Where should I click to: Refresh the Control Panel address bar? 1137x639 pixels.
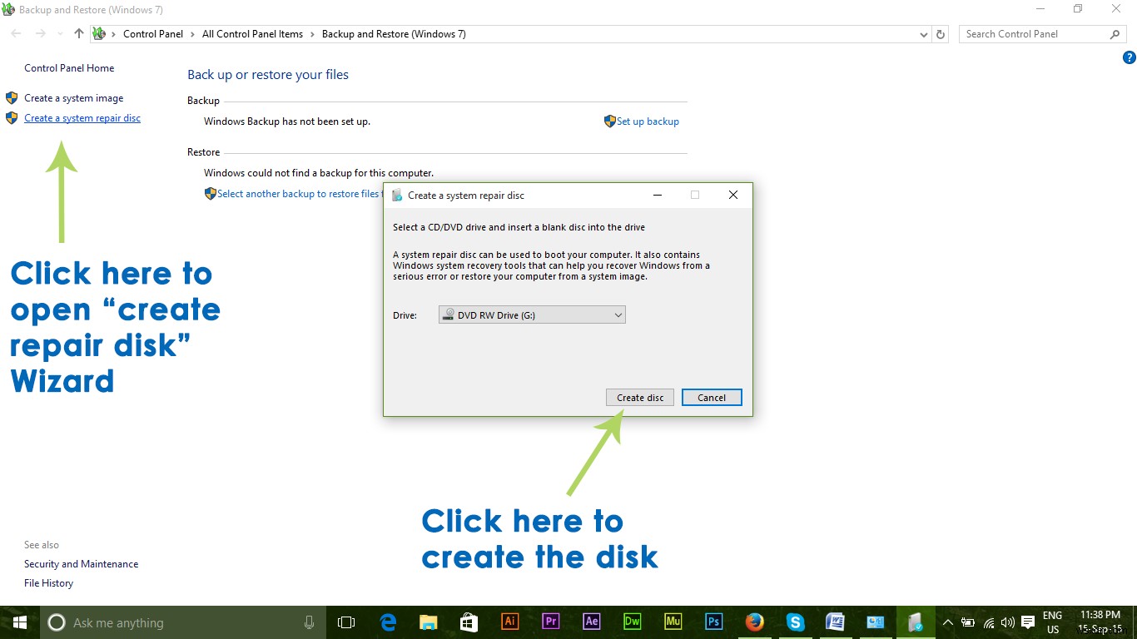click(x=941, y=34)
